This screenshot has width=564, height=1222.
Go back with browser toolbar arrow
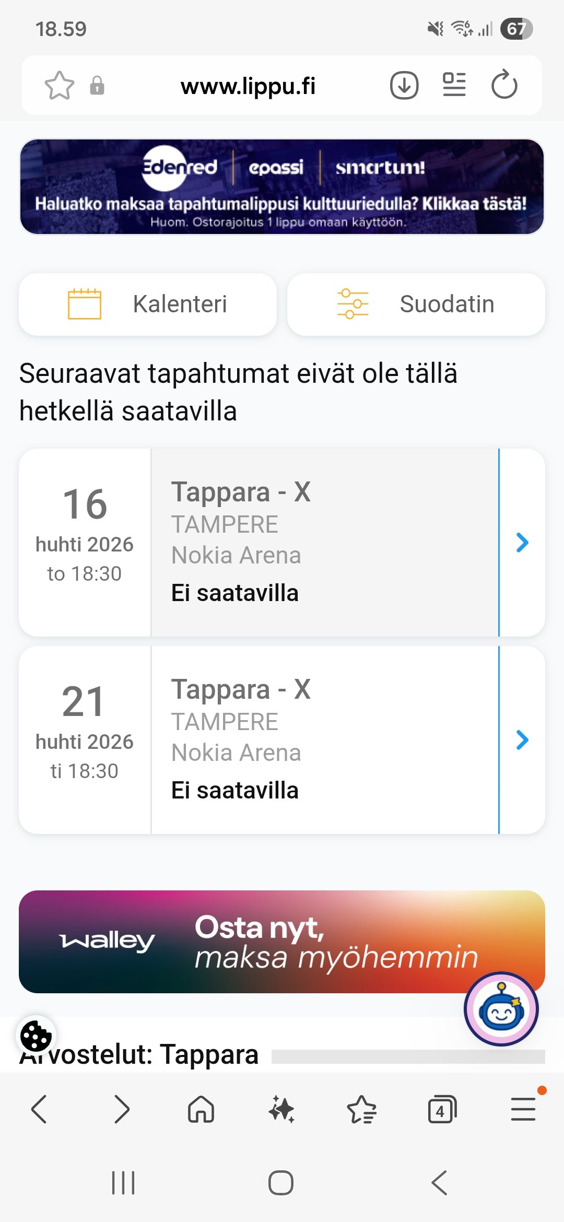coord(40,1109)
